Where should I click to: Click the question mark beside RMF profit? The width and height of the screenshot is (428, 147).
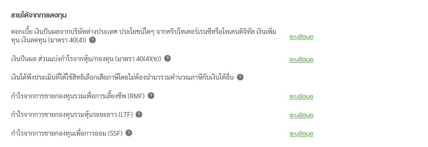click(151, 96)
